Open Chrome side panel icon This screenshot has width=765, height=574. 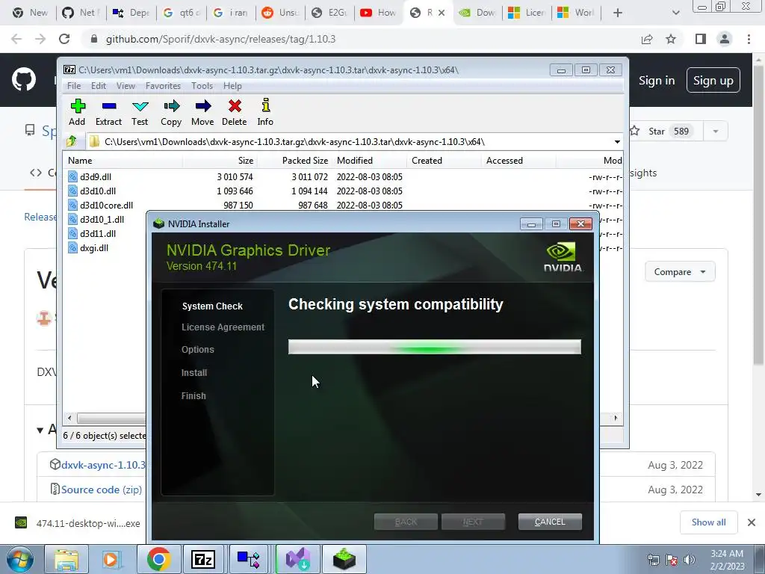[701, 39]
